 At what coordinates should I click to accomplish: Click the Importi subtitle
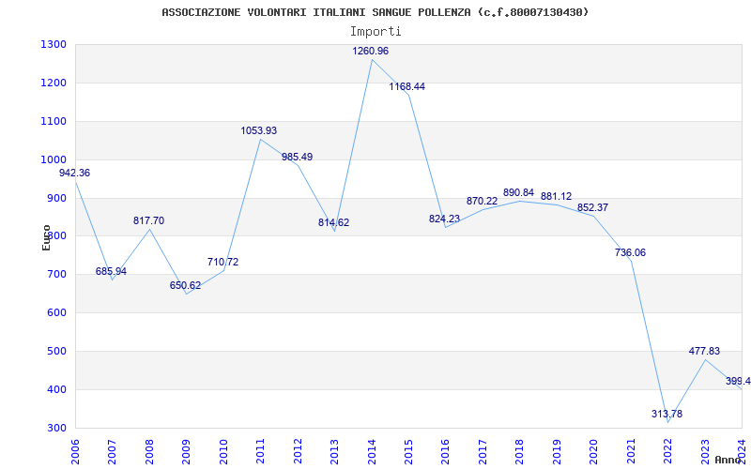(x=375, y=32)
